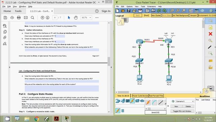The image size is (216, 122).
Task: Select the Draw line tool in right sidebar
Action: [210, 47]
